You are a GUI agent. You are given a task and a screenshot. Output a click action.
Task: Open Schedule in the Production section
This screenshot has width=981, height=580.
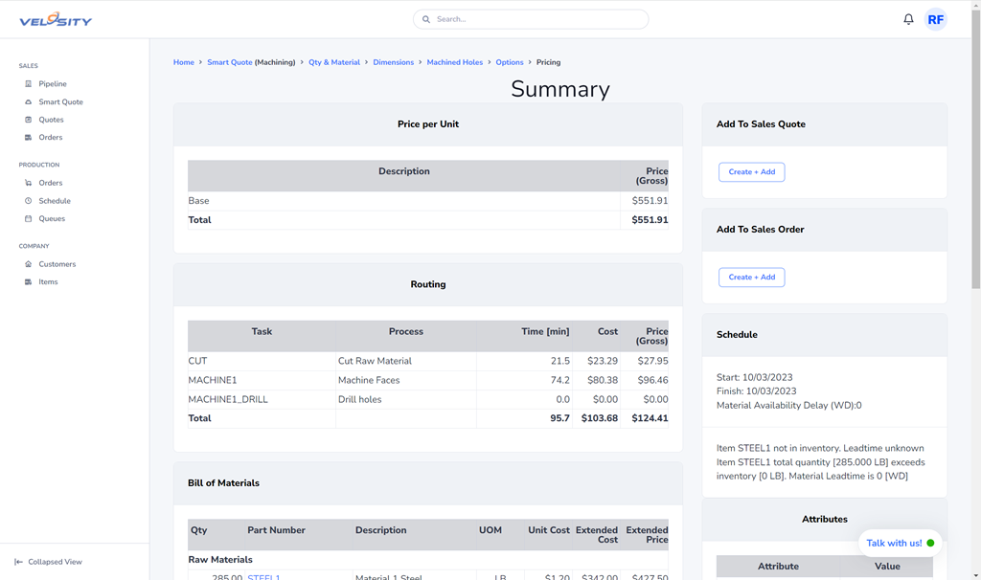tap(55, 201)
